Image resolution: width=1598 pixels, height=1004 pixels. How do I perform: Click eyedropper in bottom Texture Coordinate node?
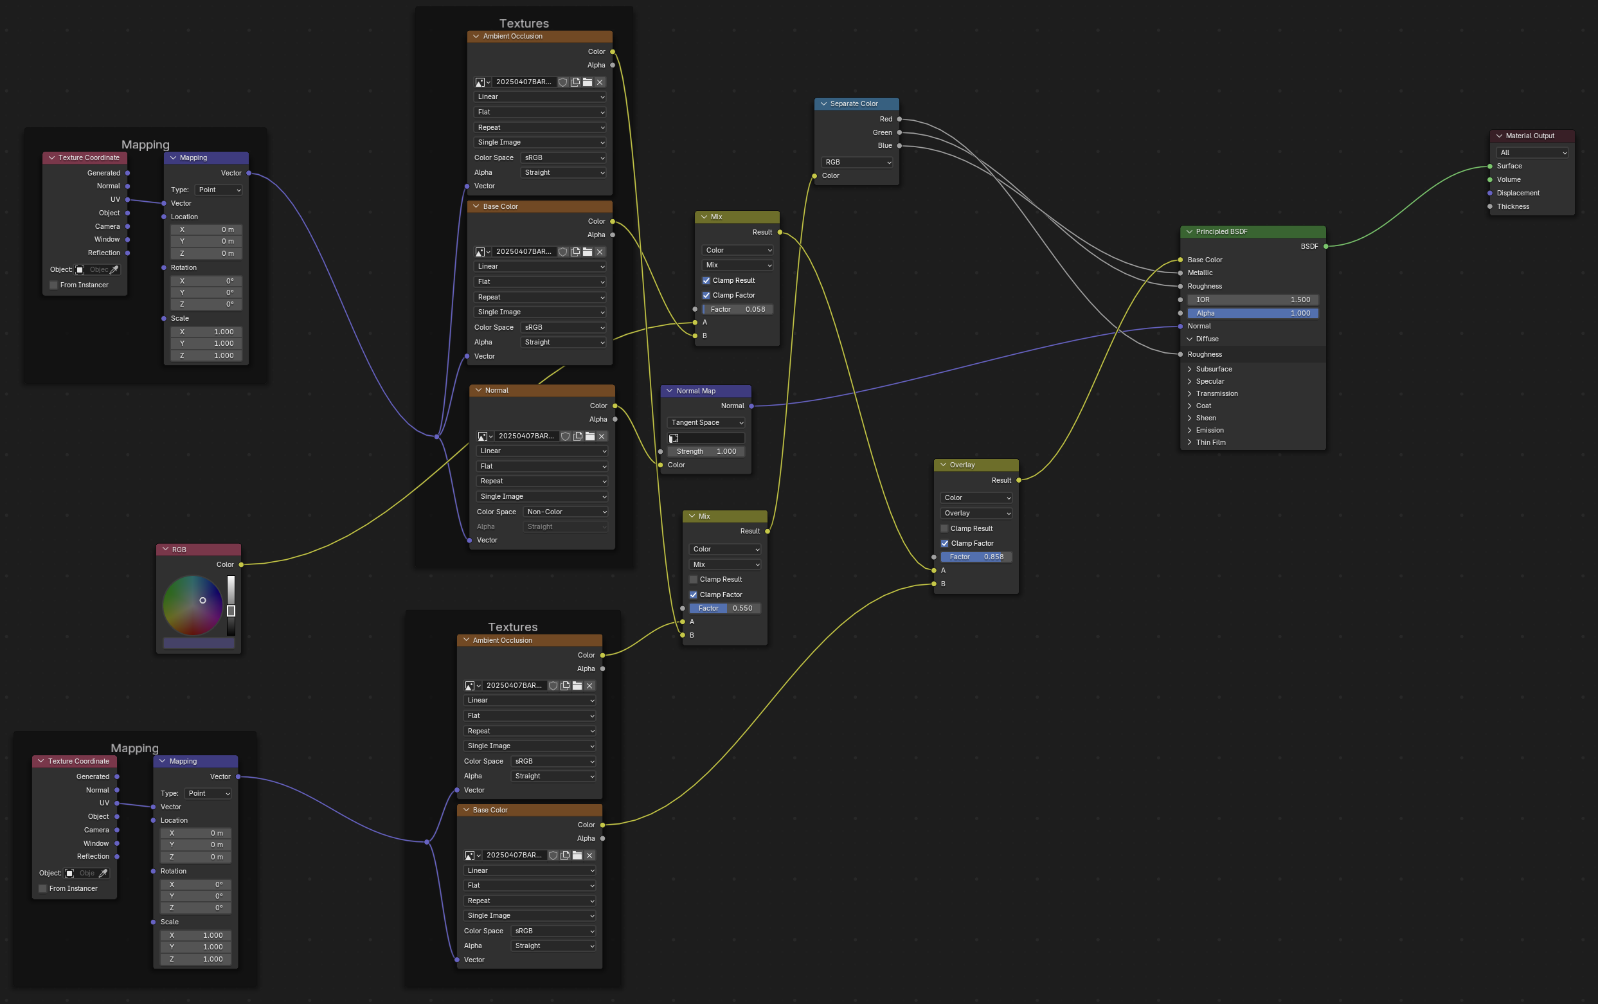click(103, 874)
